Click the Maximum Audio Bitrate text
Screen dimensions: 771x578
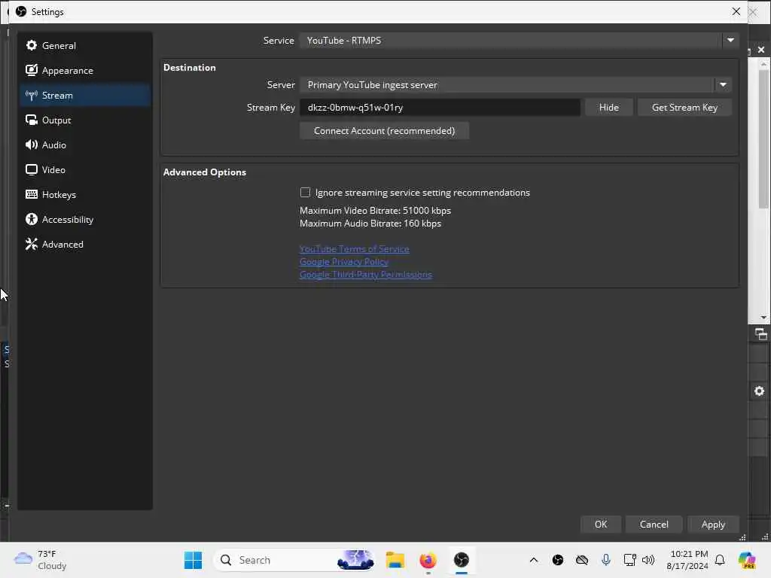tap(370, 223)
